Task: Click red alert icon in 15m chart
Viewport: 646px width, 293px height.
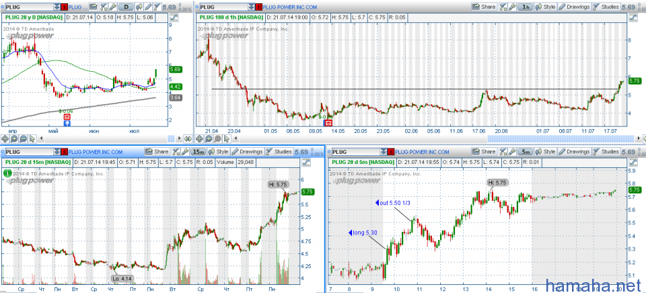Action: coord(65,152)
